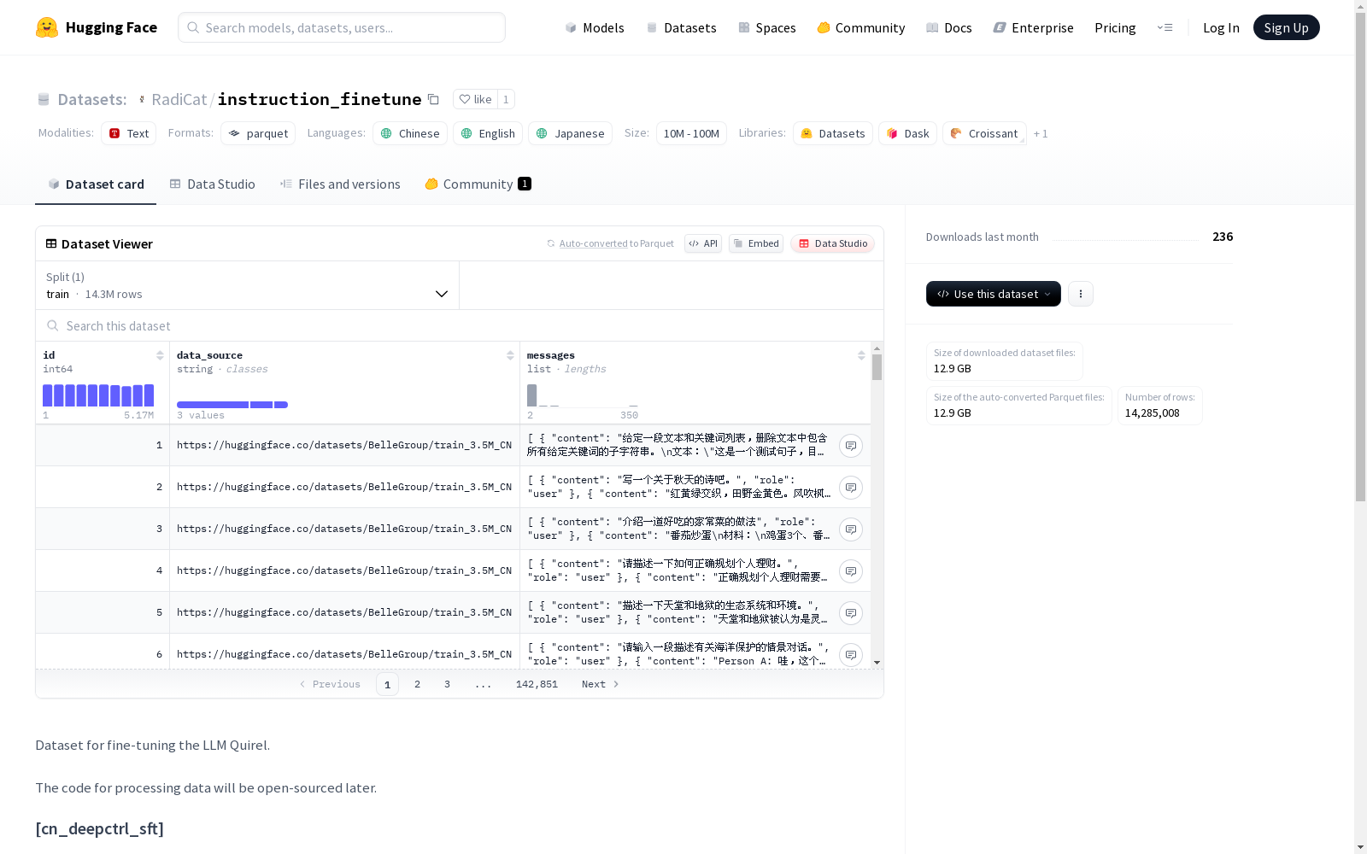Click the RadiCat user avatar icon
The image size is (1367, 854).
(142, 100)
